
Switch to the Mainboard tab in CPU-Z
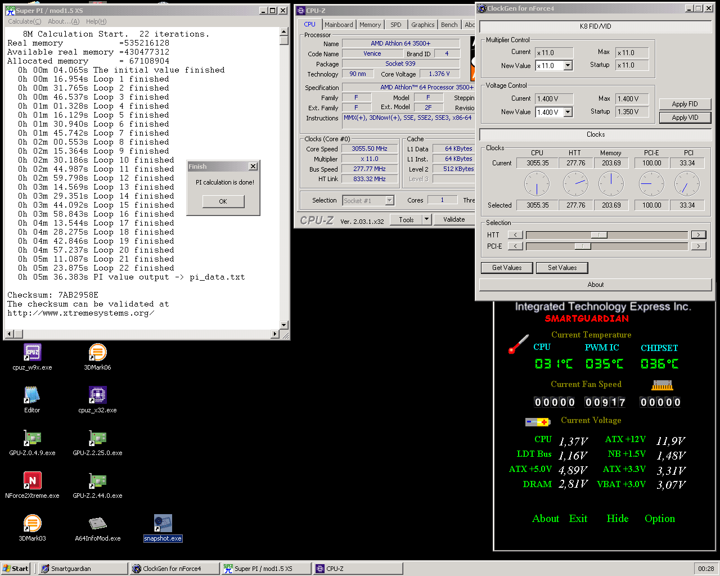[x=339, y=25]
